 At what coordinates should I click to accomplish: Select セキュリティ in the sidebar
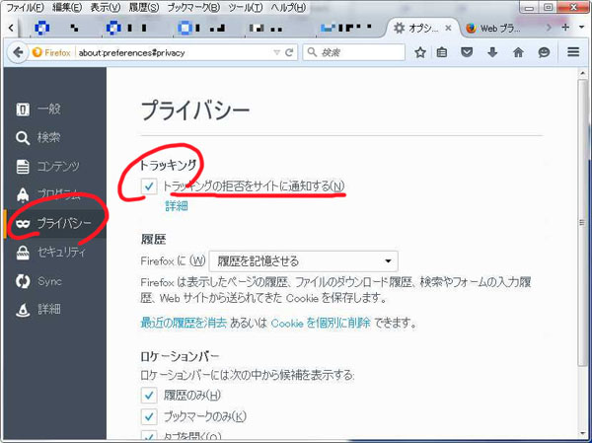pyautogui.click(x=55, y=253)
